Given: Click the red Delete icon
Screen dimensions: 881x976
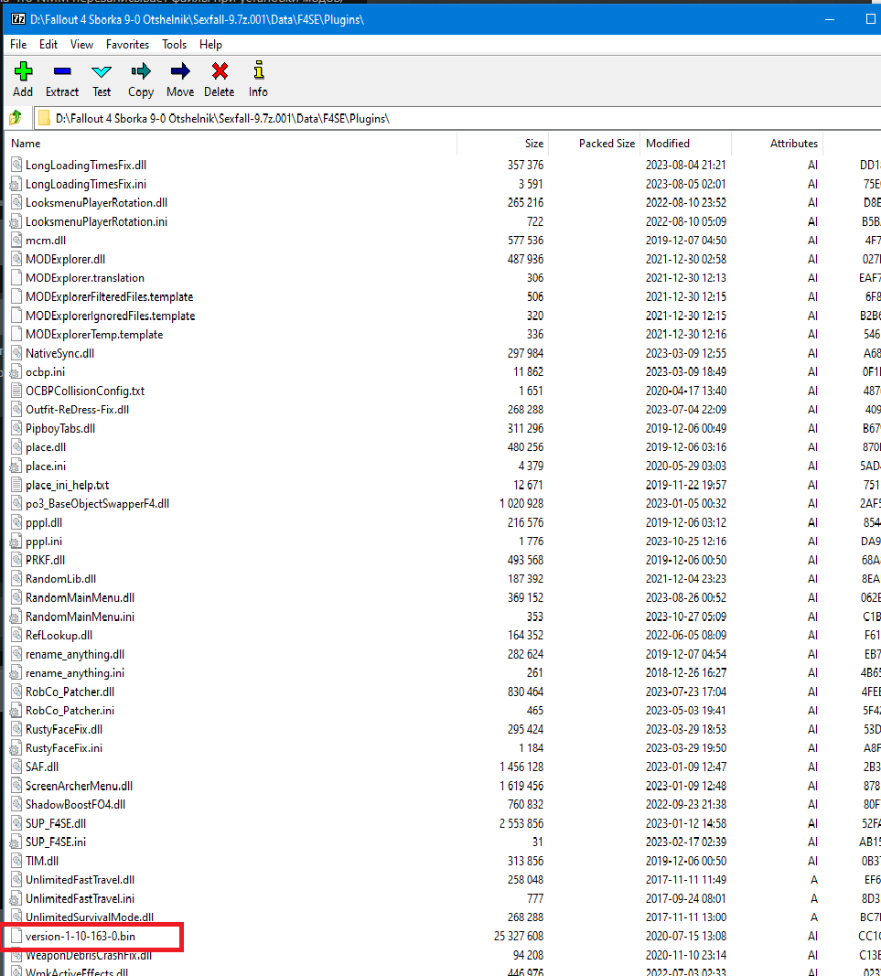Looking at the screenshot, I should click(220, 71).
